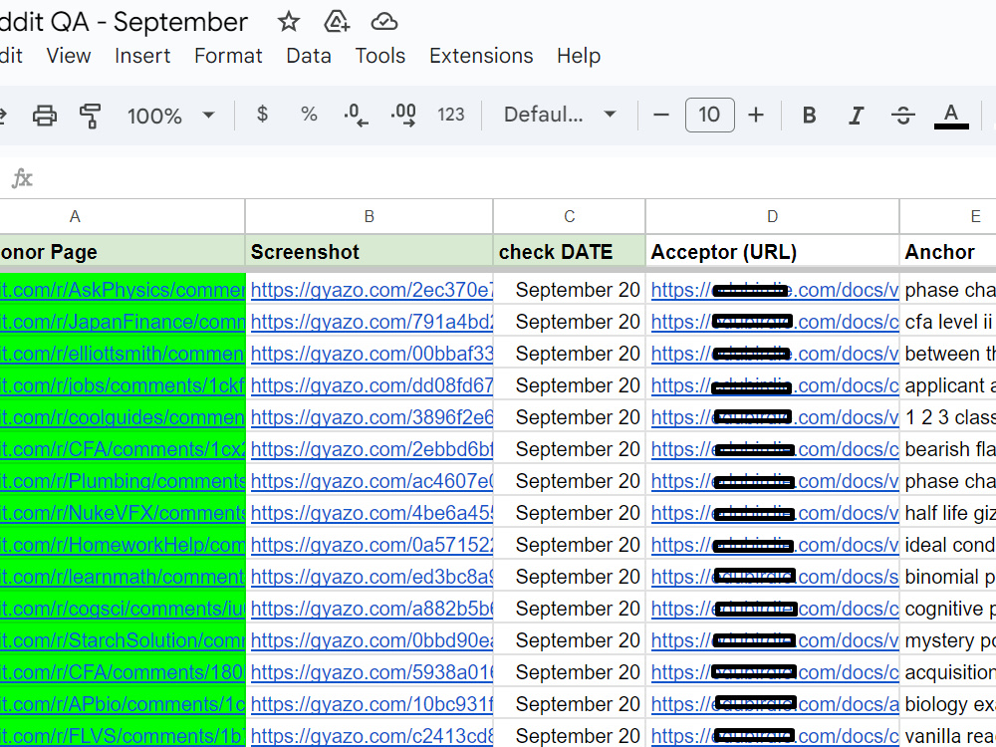Toggle strikethrough formatting

[x=902, y=115]
